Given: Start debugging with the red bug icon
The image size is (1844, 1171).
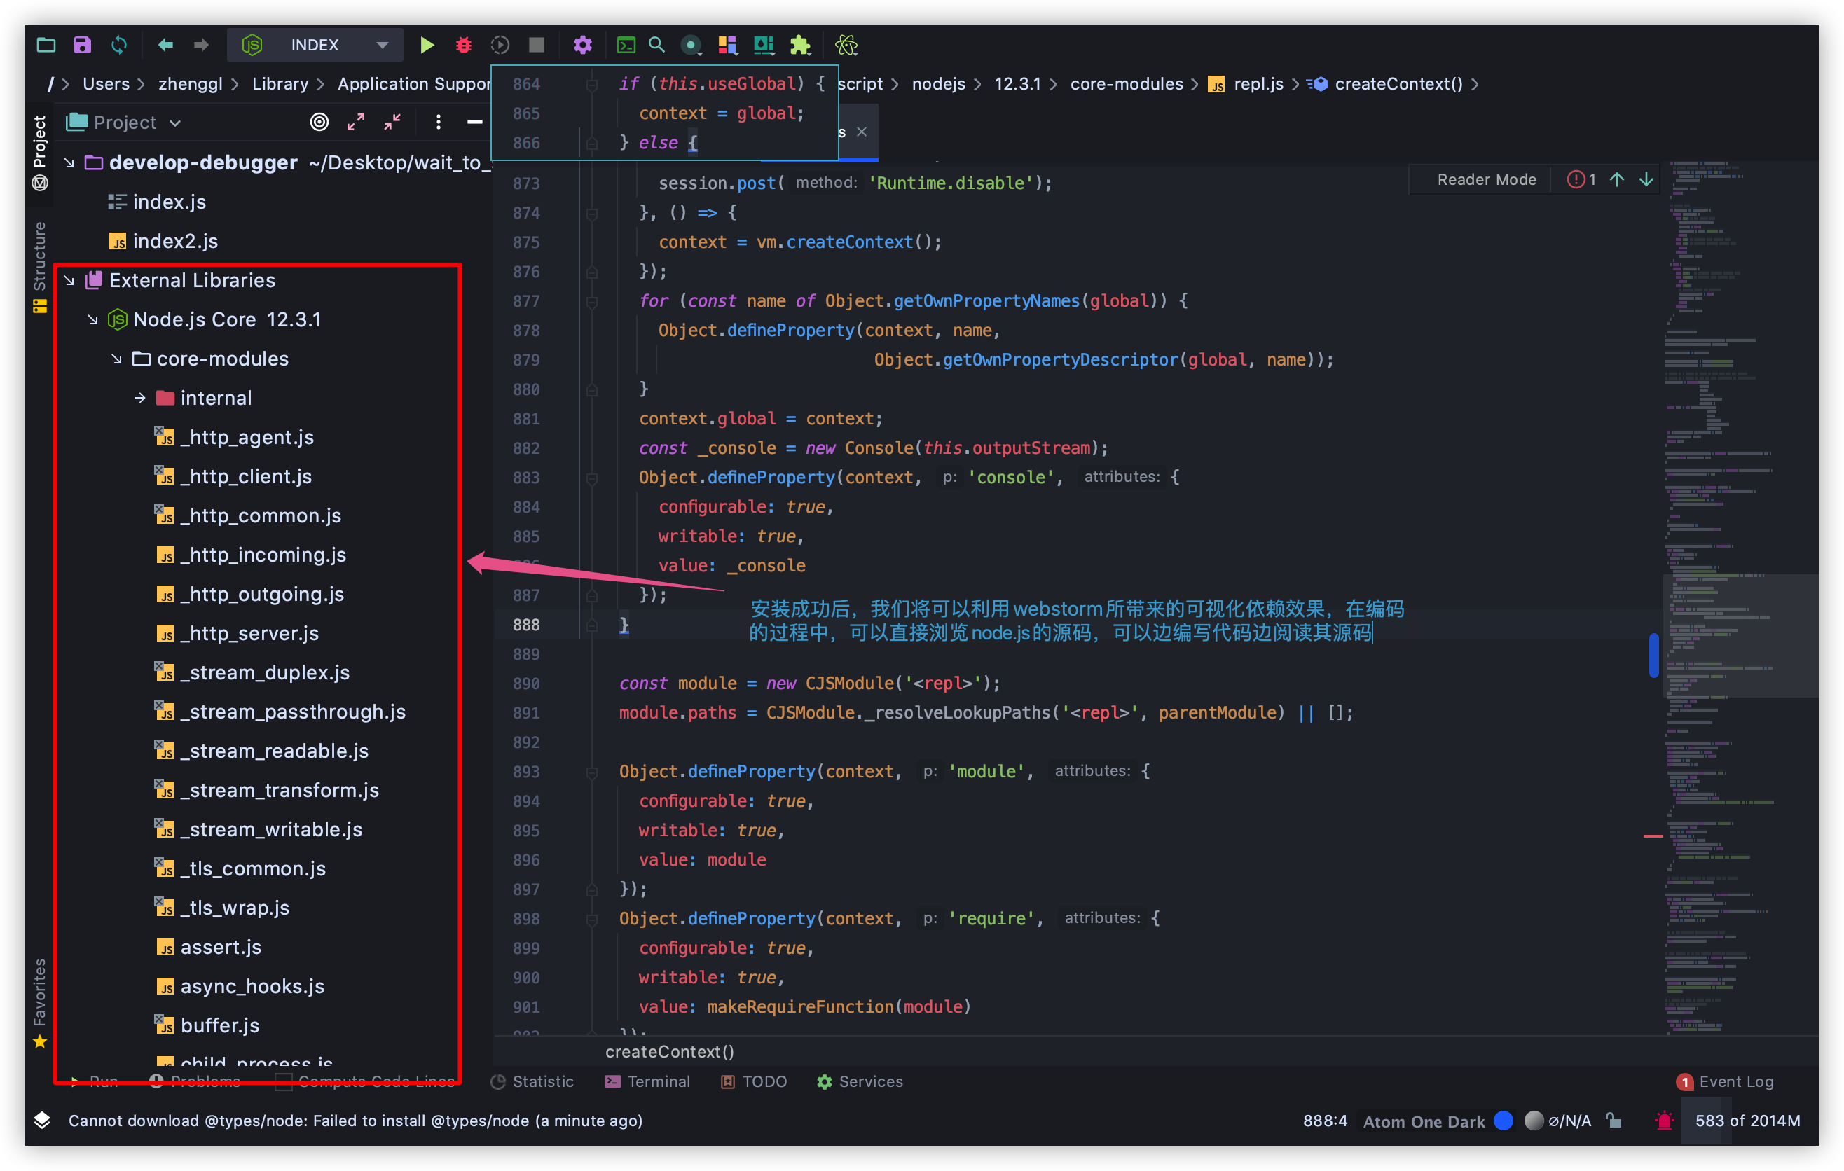Looking at the screenshot, I should click(463, 45).
